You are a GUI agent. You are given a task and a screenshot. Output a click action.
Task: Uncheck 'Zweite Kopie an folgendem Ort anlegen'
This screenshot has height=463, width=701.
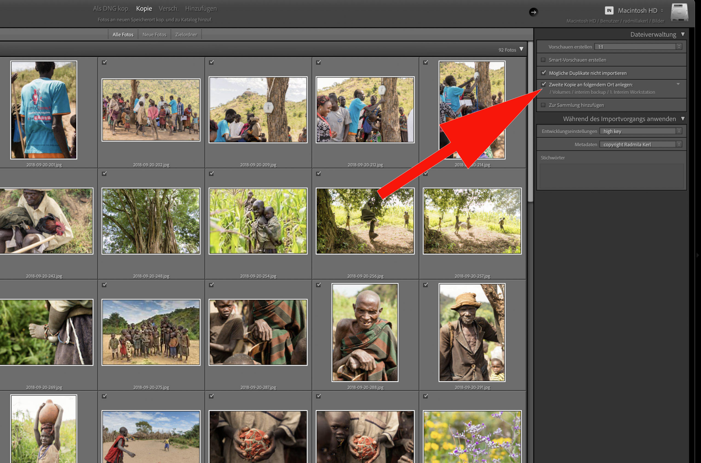[x=543, y=84]
